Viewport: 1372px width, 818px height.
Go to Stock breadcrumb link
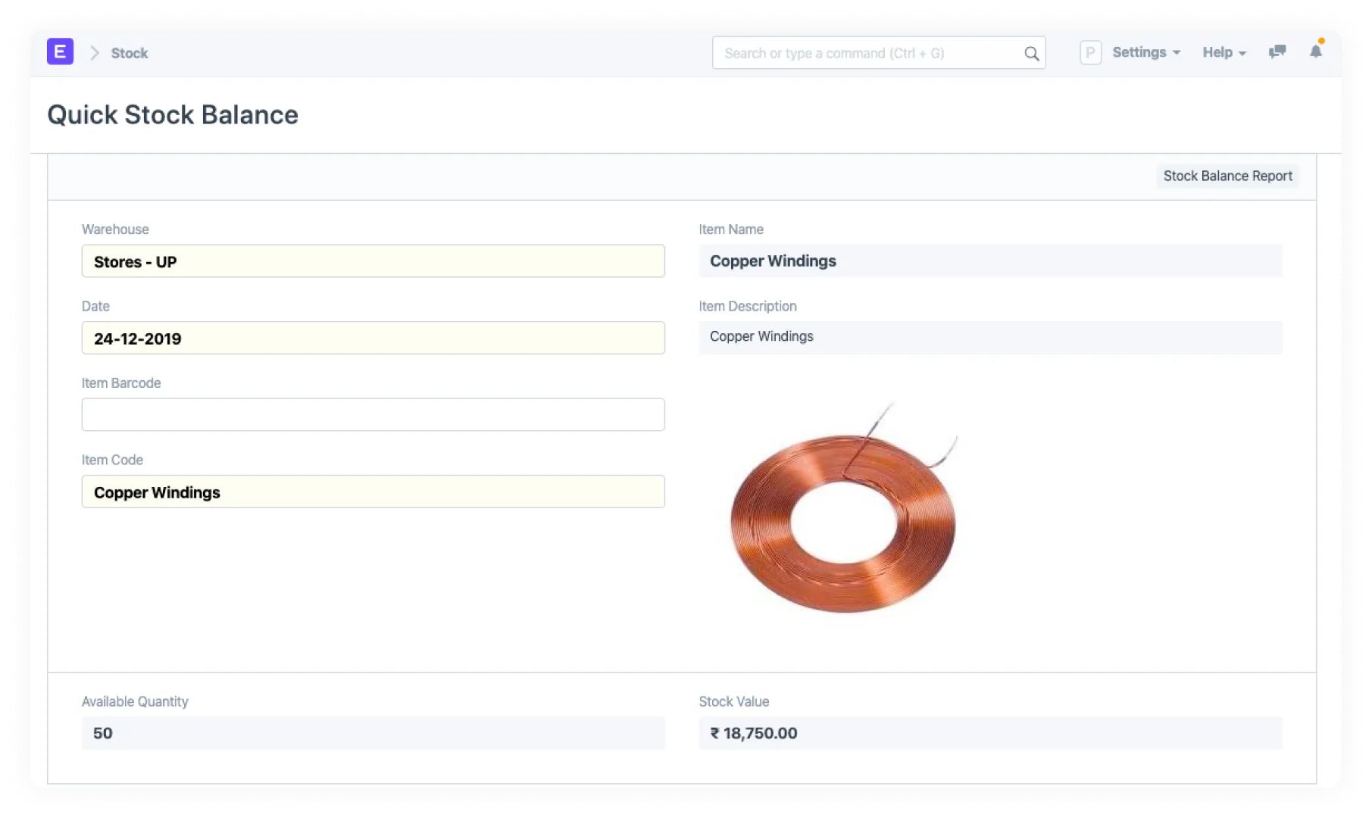tap(130, 53)
